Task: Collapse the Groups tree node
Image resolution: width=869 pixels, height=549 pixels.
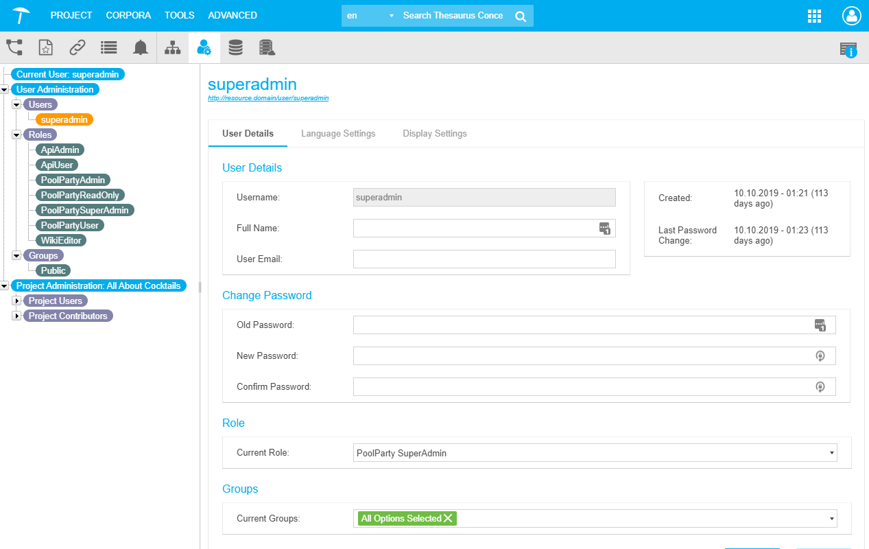Action: point(17,256)
